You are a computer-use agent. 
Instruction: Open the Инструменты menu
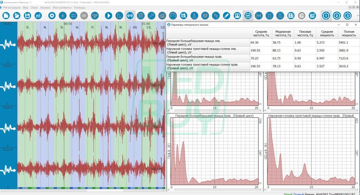62,8
